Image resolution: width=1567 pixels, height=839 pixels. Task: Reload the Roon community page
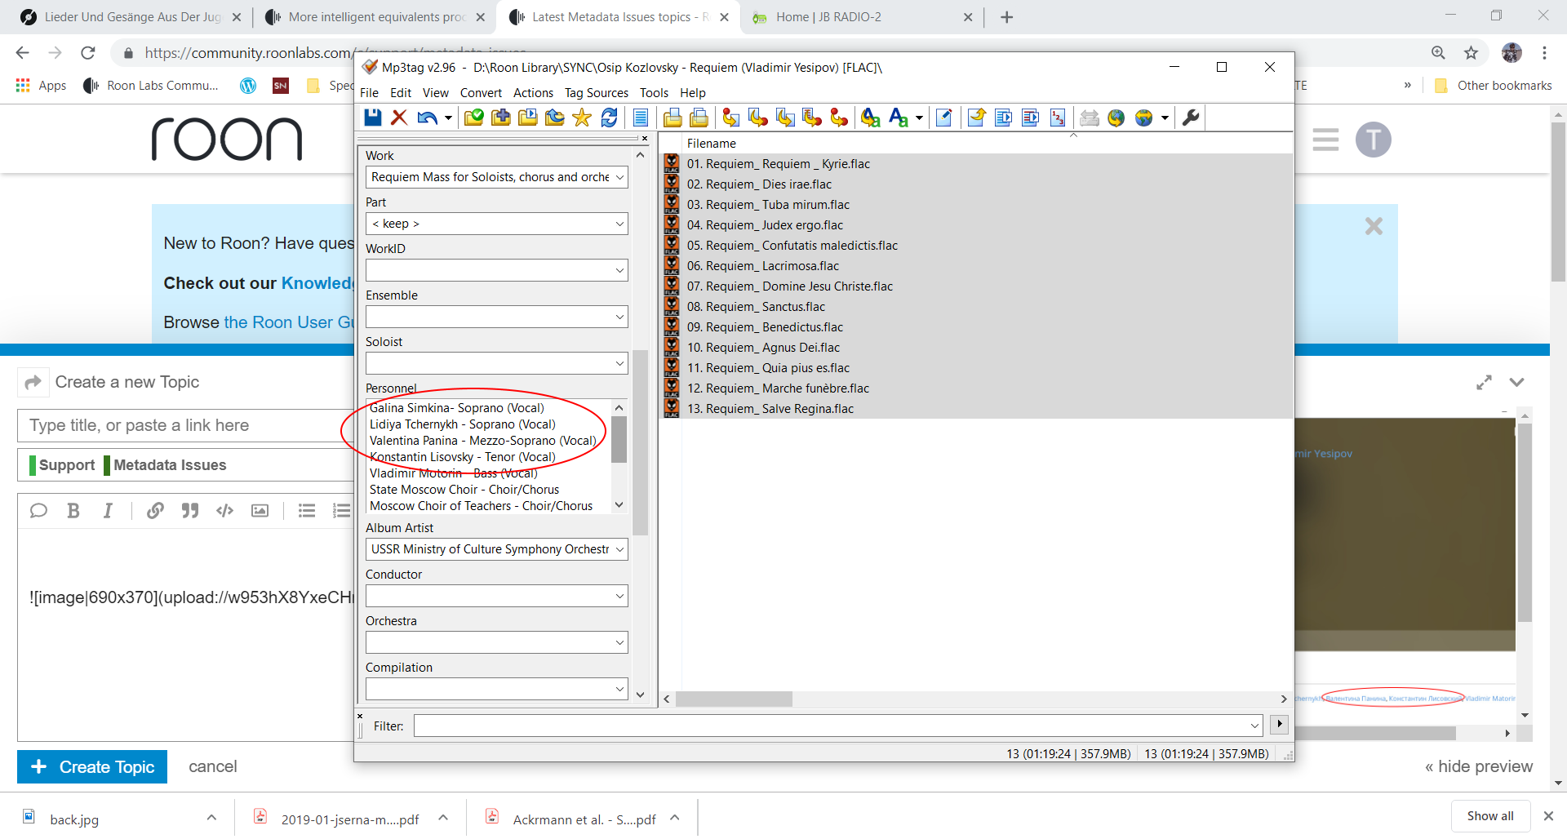click(x=88, y=53)
